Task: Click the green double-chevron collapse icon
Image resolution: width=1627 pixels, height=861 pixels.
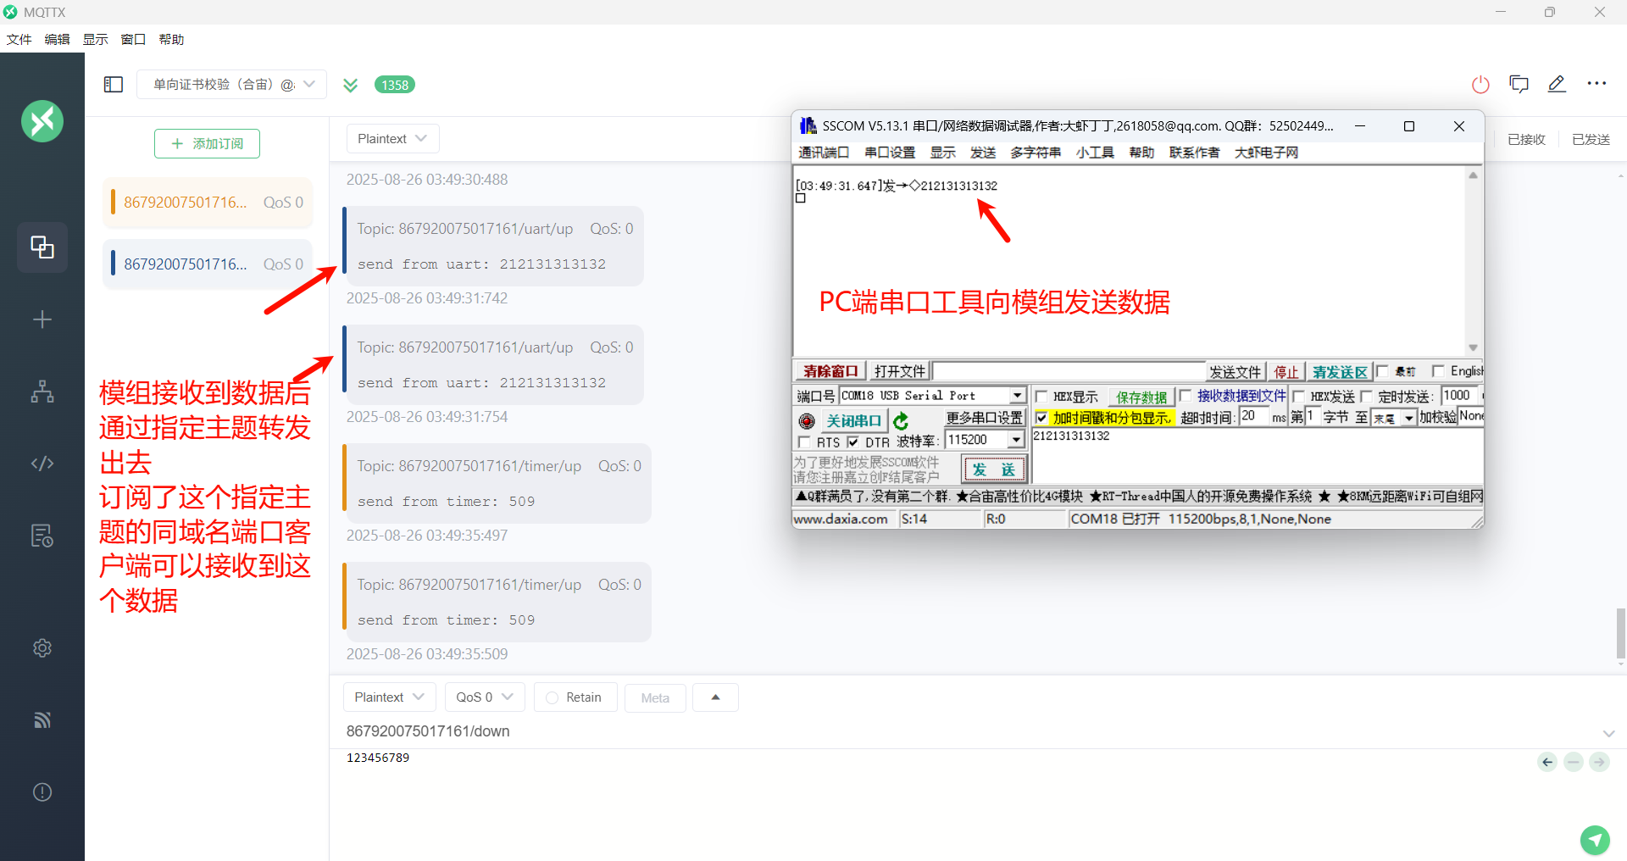Action: [x=351, y=85]
